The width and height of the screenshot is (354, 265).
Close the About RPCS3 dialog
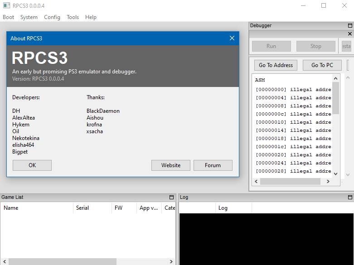232,38
